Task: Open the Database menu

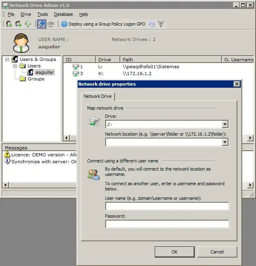Action: [x=63, y=14]
